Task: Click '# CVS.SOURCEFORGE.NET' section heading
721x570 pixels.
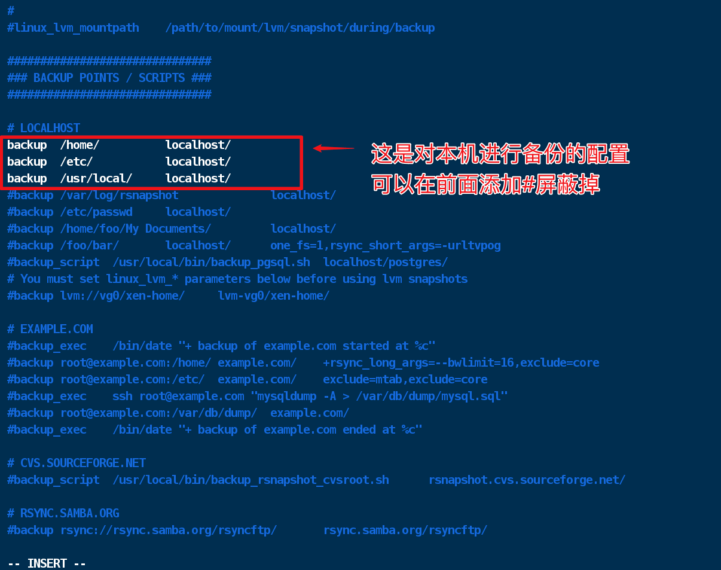Action: (77, 463)
